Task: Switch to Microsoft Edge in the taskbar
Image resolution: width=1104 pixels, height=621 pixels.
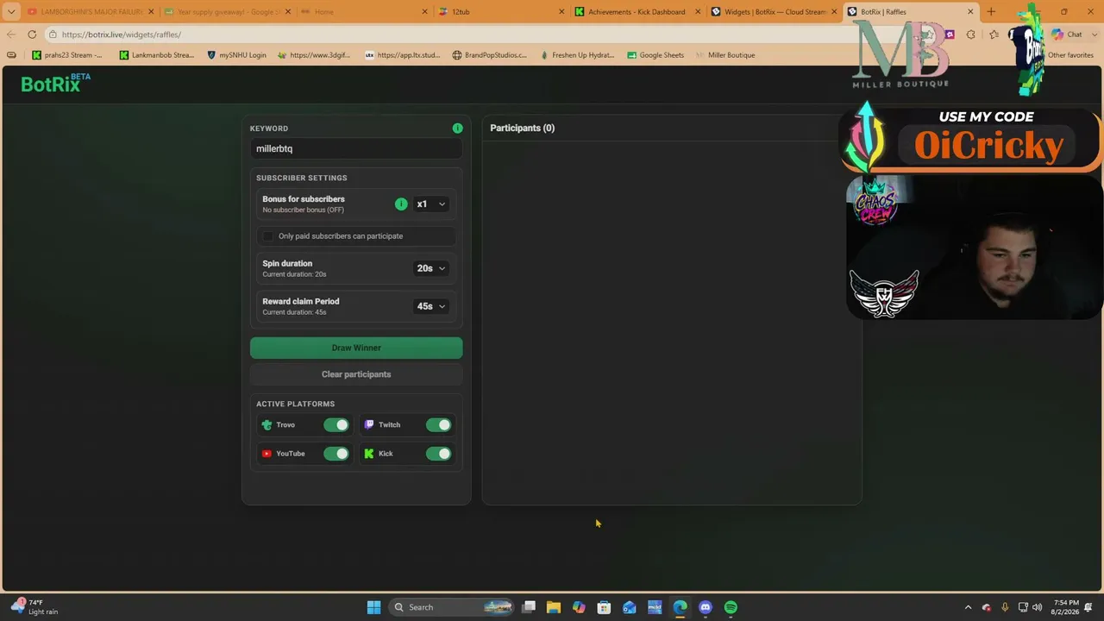Action: coord(681,607)
